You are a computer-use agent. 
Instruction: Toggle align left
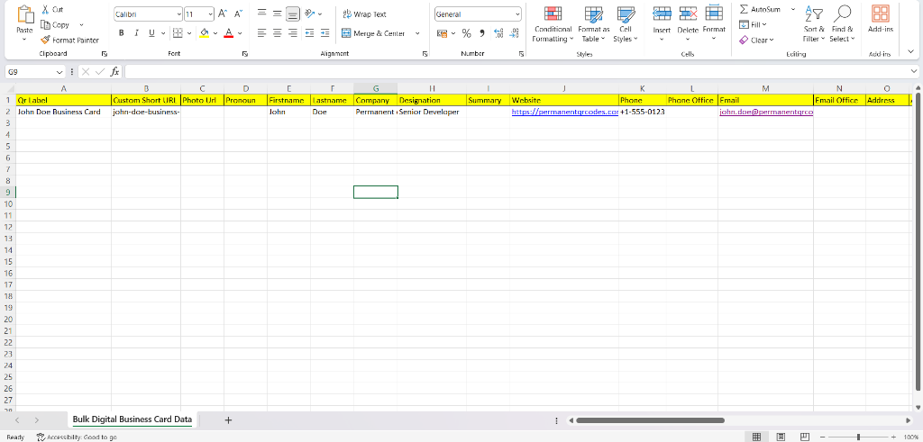point(262,33)
